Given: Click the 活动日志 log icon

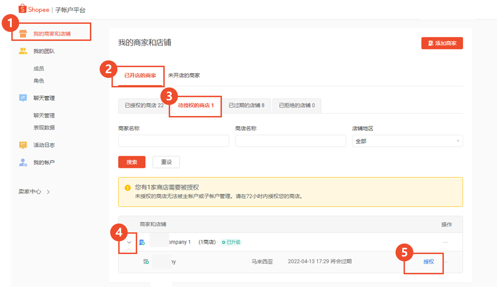Looking at the screenshot, I should pyautogui.click(x=23, y=145).
